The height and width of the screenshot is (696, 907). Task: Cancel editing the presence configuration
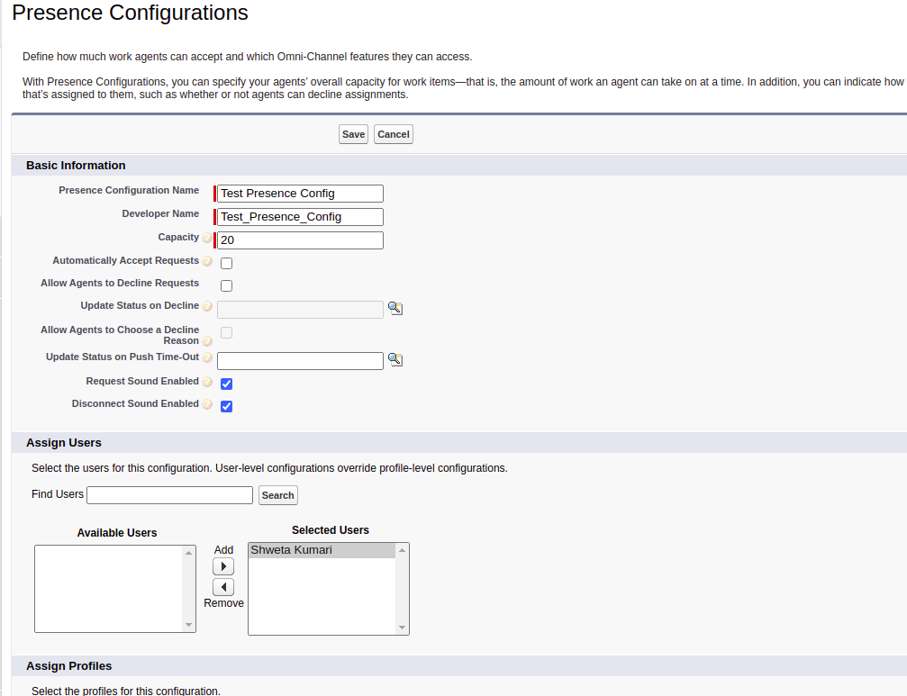coord(393,134)
